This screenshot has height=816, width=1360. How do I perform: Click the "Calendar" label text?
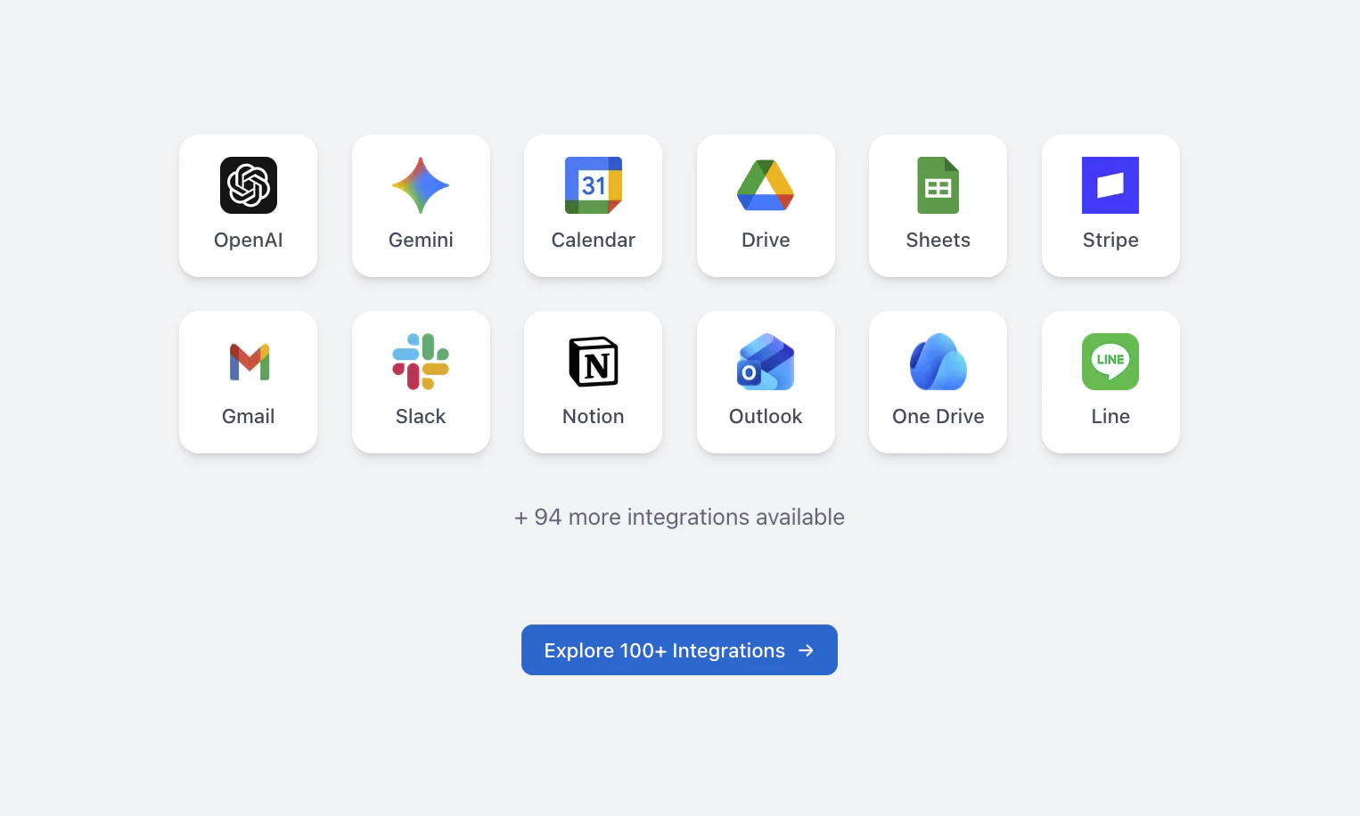(x=594, y=241)
